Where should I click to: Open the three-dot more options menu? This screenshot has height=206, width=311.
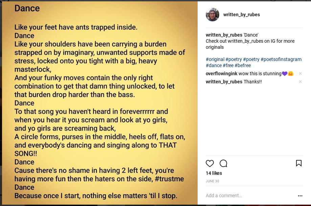[x=300, y=196]
